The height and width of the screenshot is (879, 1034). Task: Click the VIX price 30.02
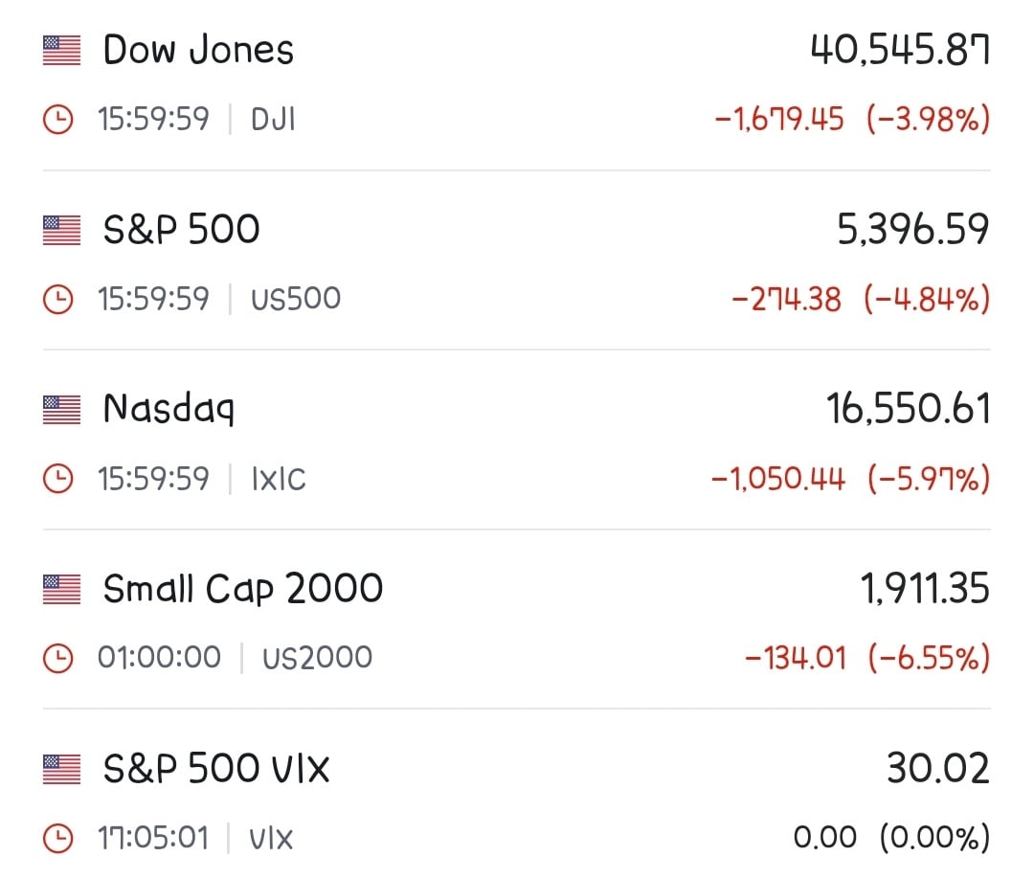point(937,768)
